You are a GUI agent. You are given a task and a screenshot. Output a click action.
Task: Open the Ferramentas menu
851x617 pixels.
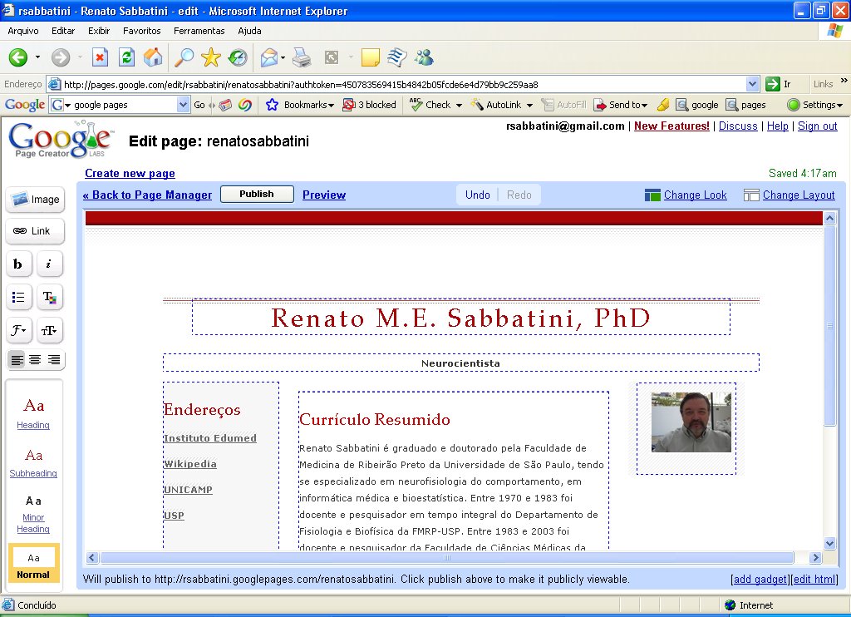point(199,31)
